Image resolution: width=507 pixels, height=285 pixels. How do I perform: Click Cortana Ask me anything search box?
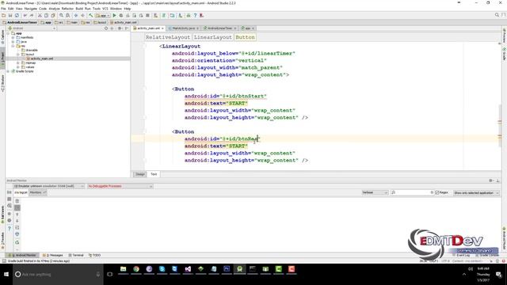pyautogui.click(x=58, y=275)
